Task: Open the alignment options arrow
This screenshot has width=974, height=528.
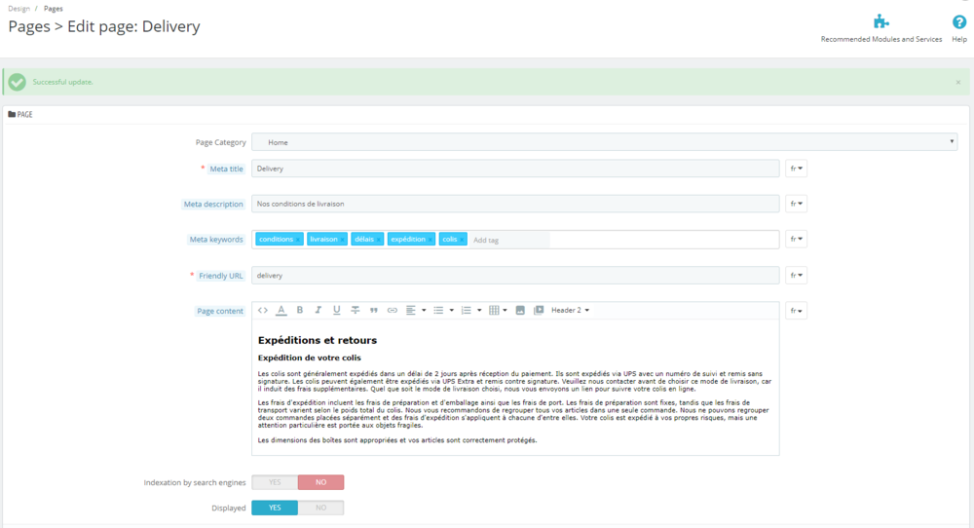Action: tap(424, 310)
